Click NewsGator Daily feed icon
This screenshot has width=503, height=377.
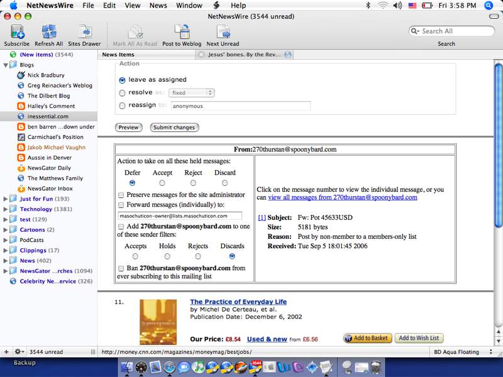tap(21, 168)
